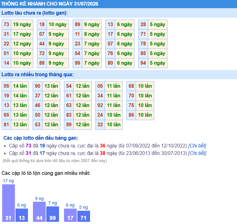The height and width of the screenshot is (224, 237).
Task: Click lotto gan number 85
Action: [143, 54]
